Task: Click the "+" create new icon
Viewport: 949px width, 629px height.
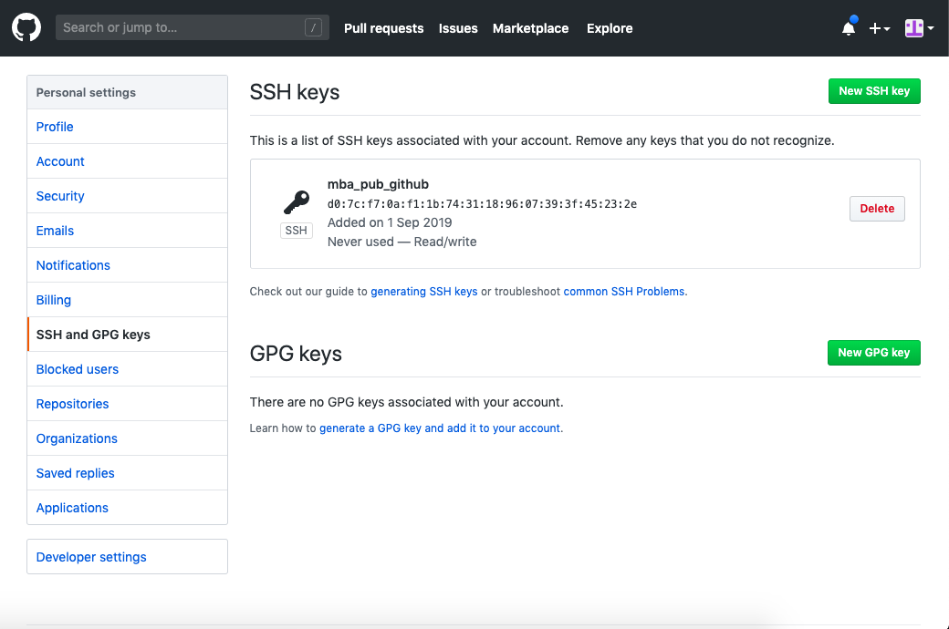Action: coord(874,28)
